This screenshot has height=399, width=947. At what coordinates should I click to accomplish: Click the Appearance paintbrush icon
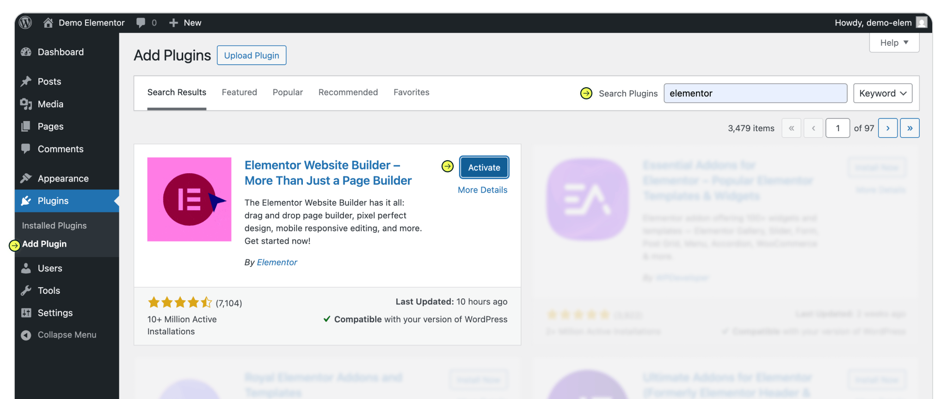(26, 178)
